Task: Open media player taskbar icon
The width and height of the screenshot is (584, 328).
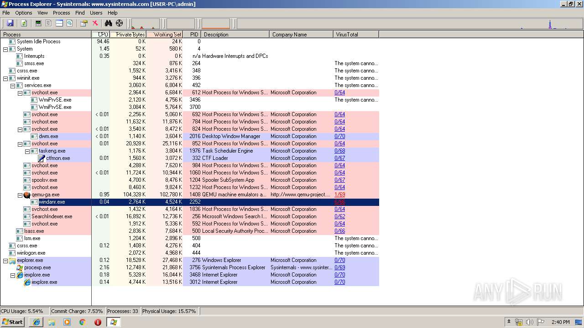Action: click(x=67, y=322)
